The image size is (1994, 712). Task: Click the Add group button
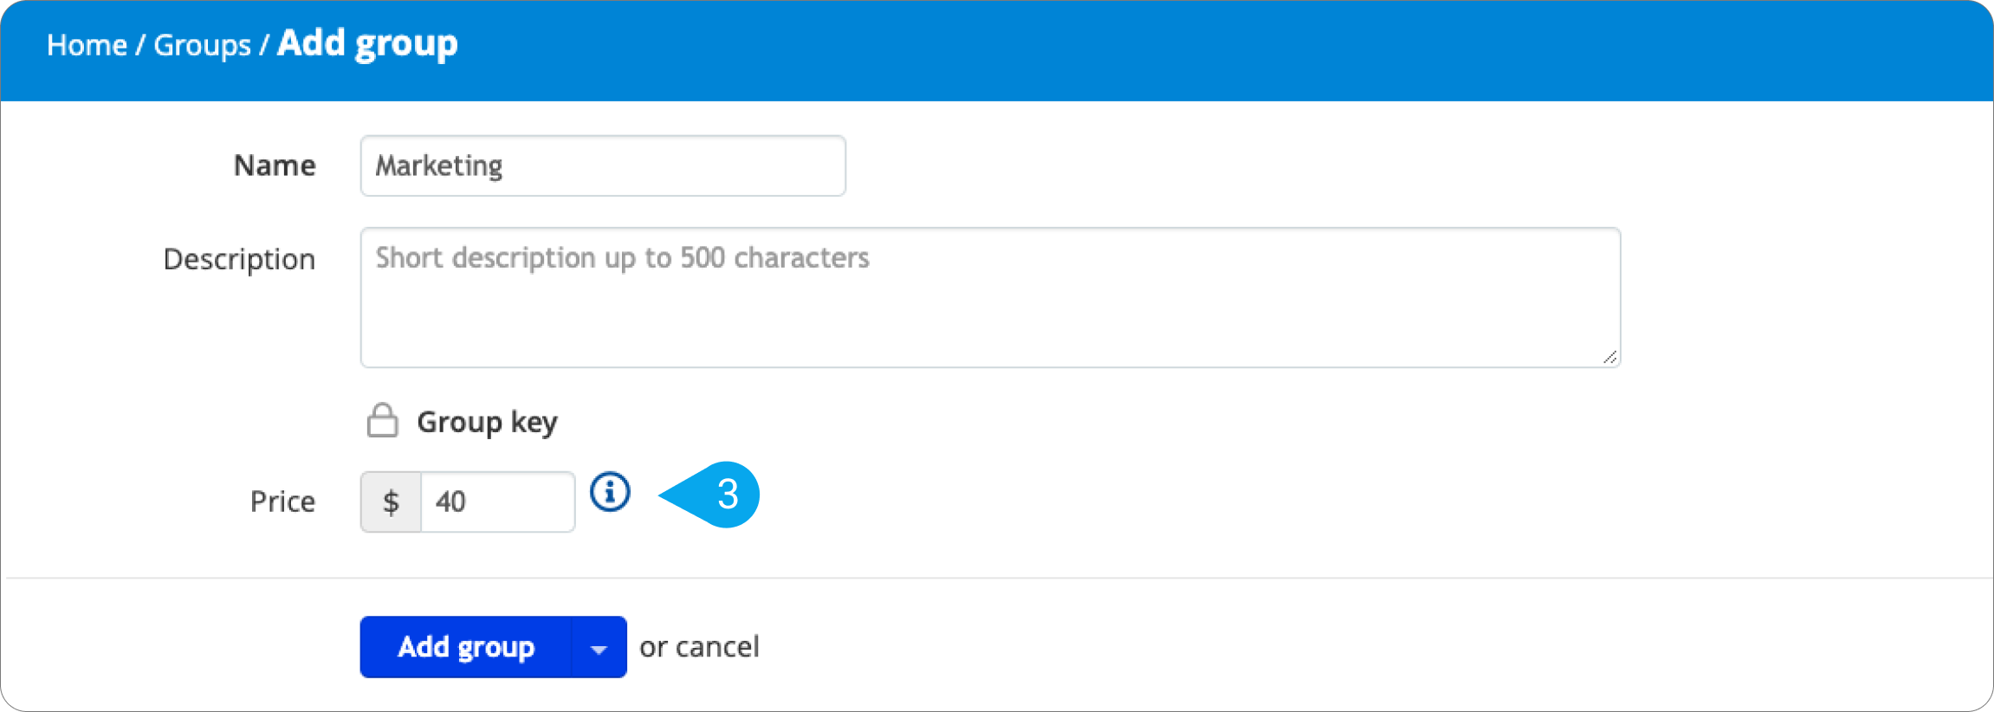tap(466, 647)
